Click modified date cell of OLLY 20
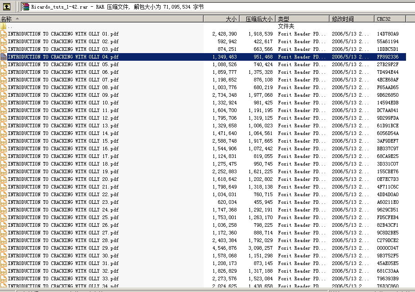The image size is (415, 292). click(350, 179)
